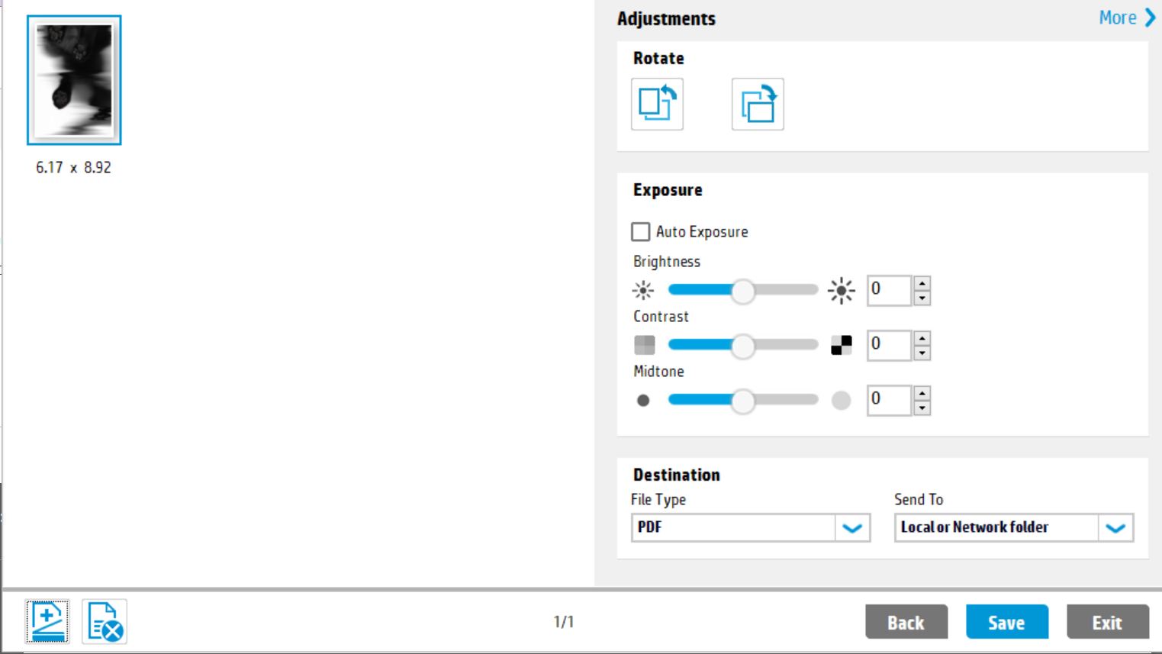Increase the Brightness value with up arrow
1162x654 pixels.
pos(922,283)
